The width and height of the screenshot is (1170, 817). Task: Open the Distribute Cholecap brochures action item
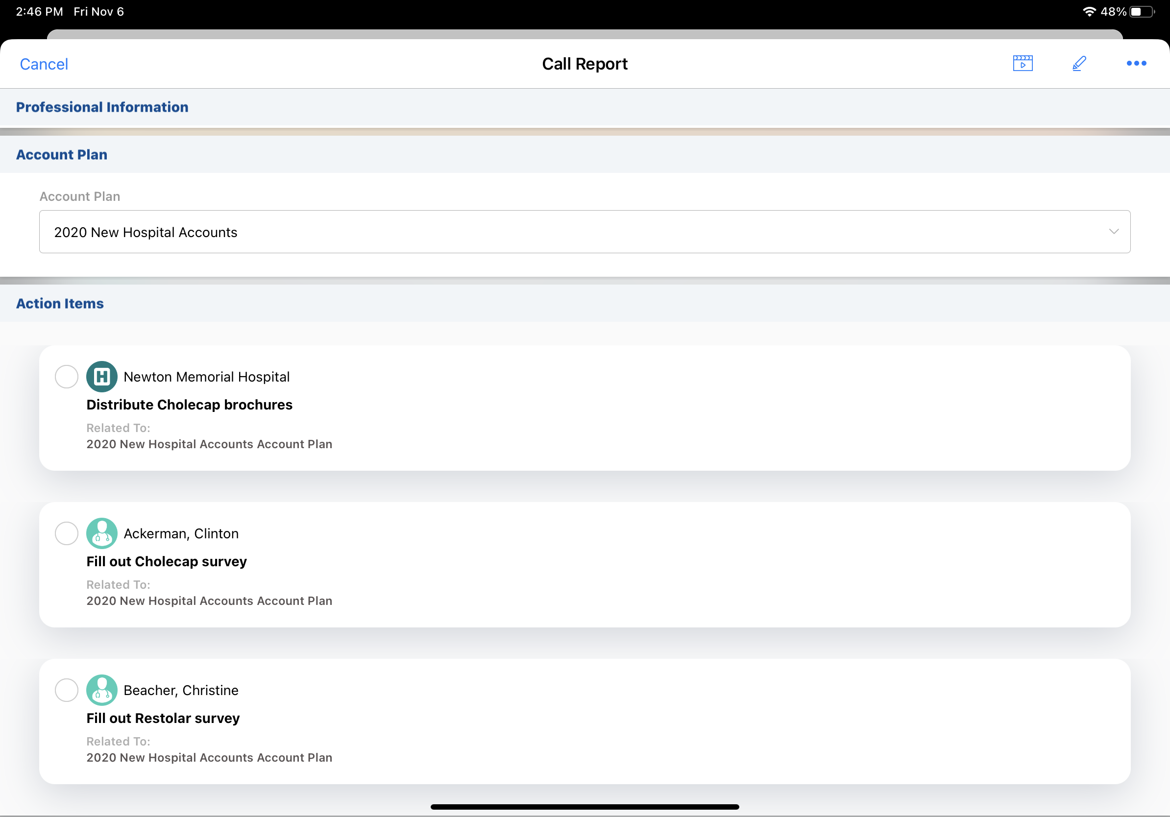point(189,405)
